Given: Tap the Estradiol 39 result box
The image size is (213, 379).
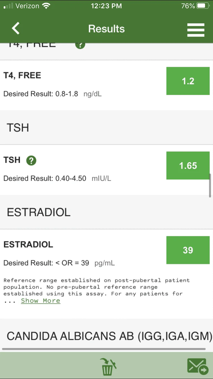Looking at the screenshot, I should (188, 250).
